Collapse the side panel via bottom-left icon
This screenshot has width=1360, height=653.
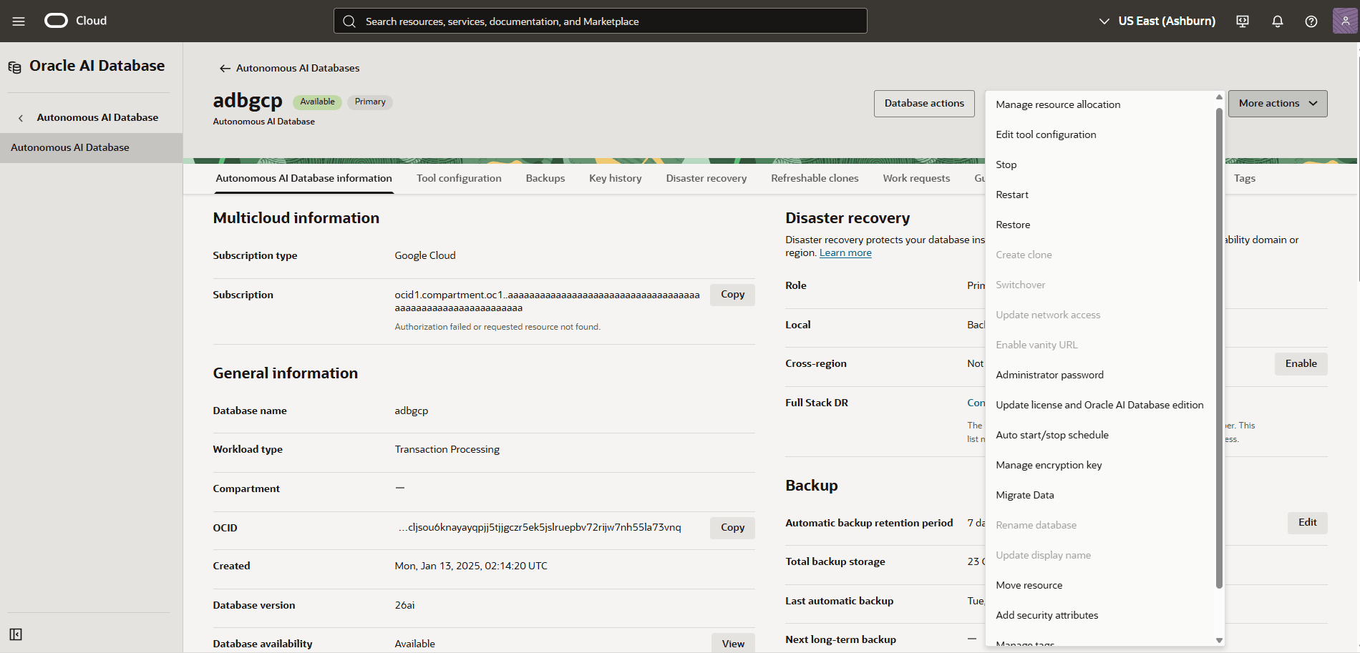tap(16, 634)
